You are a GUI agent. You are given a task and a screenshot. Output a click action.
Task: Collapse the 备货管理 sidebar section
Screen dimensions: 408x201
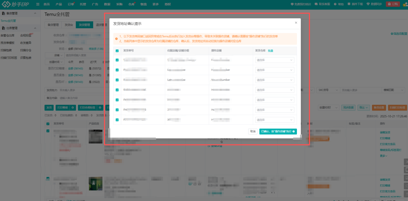coord(35,13)
